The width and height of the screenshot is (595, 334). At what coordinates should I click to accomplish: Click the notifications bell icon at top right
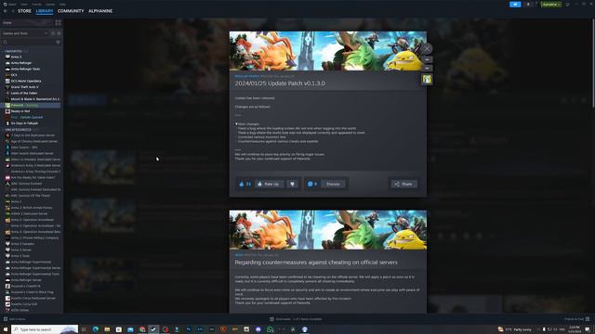pyautogui.click(x=528, y=4)
